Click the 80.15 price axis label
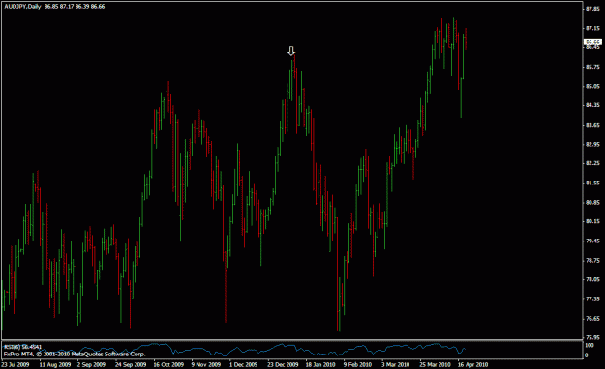The width and height of the screenshot is (605, 369). (x=592, y=221)
